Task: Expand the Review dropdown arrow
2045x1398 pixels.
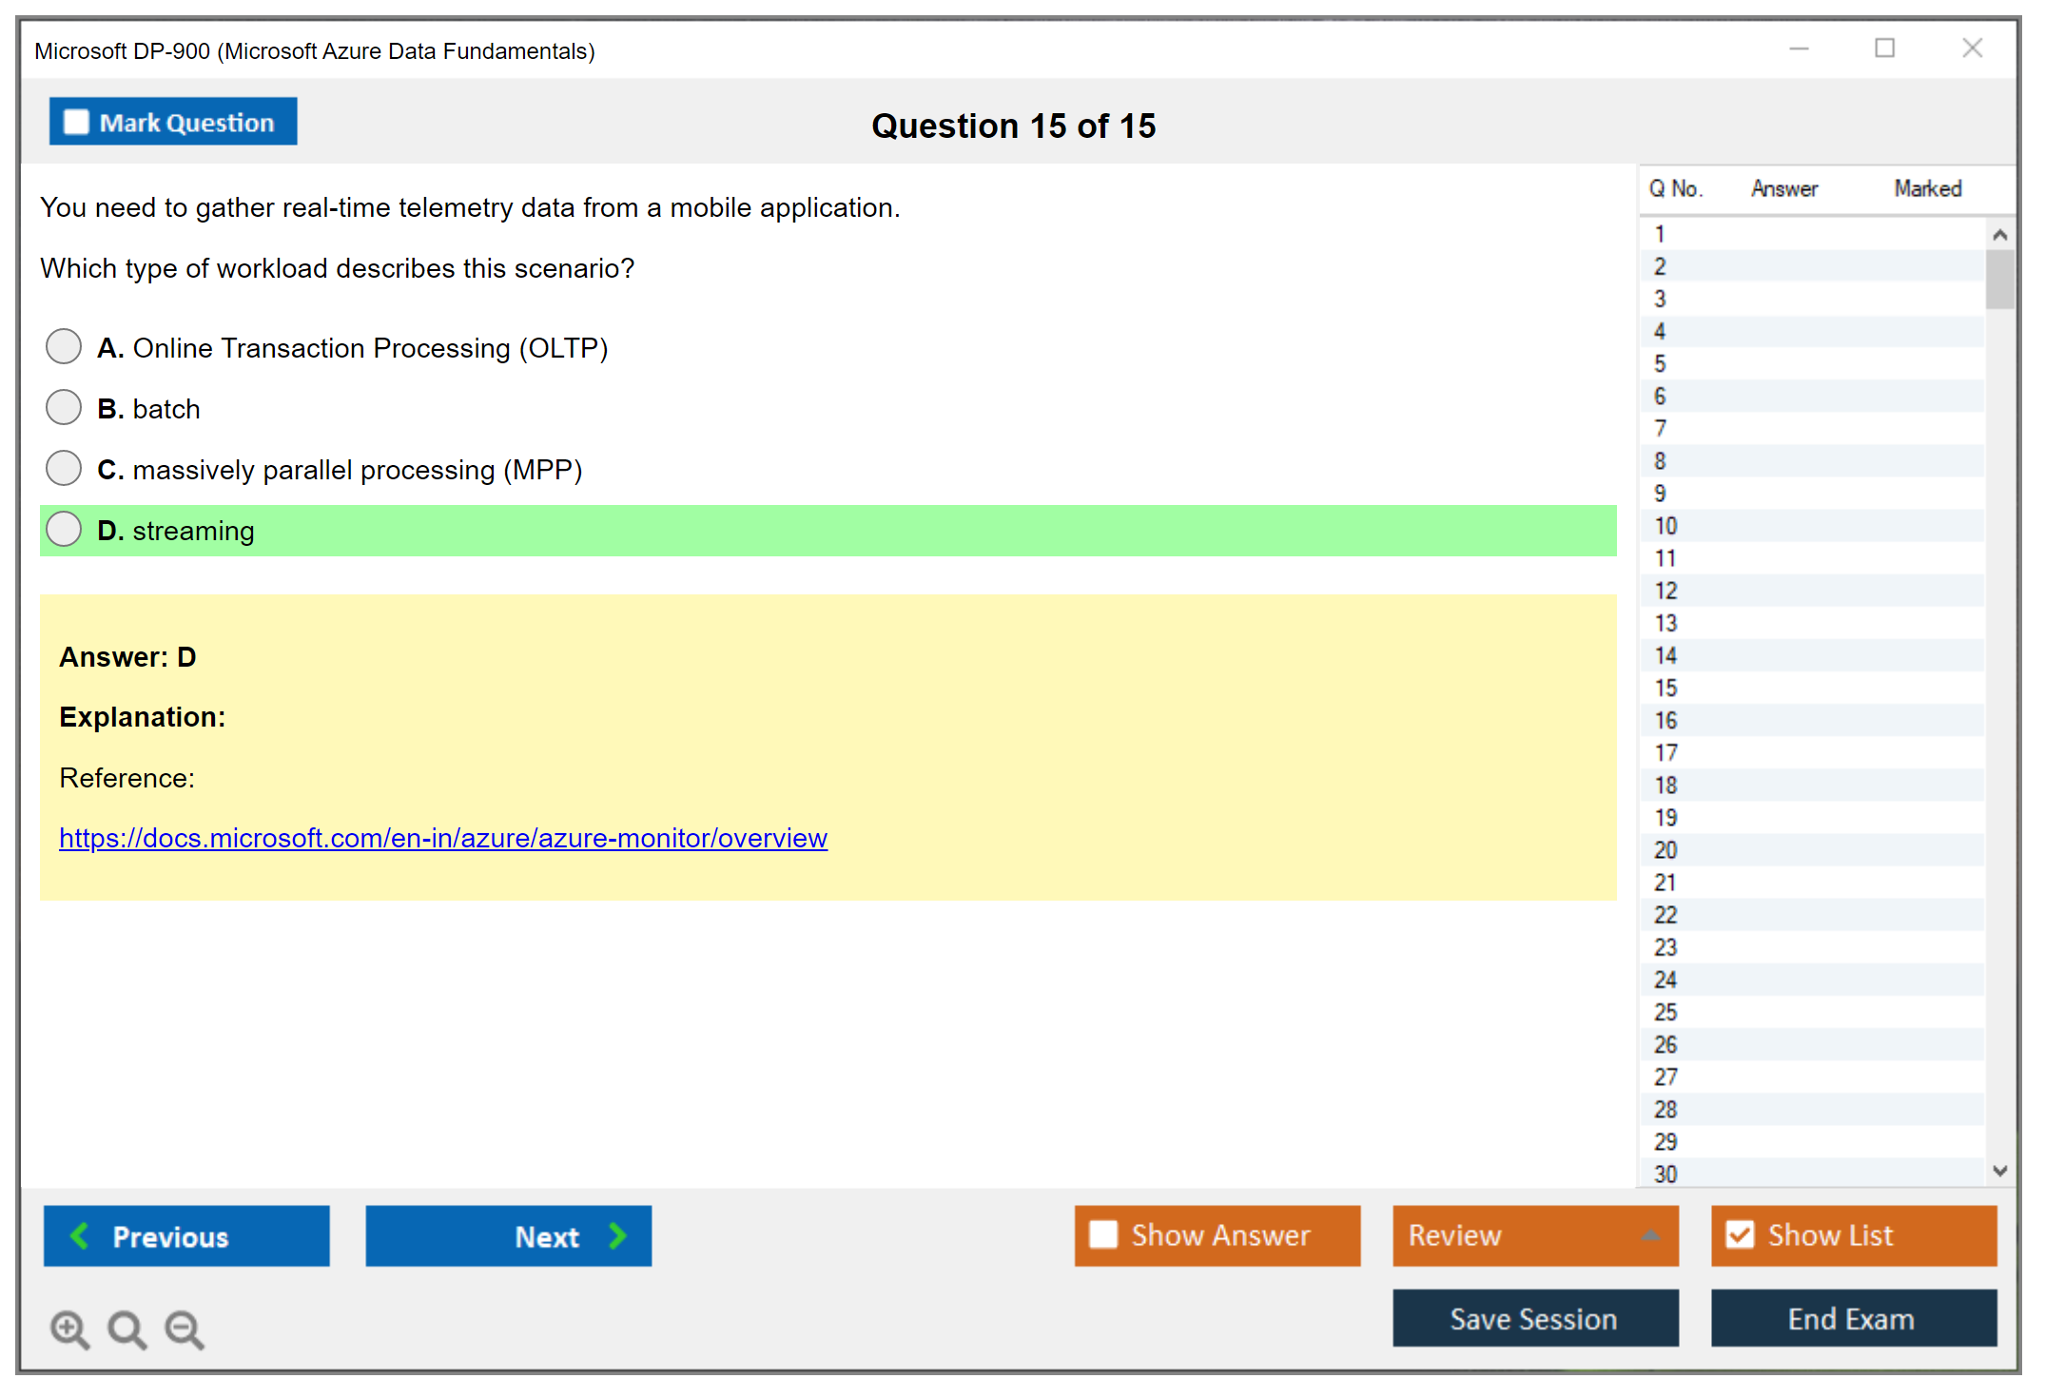Action: (1651, 1235)
